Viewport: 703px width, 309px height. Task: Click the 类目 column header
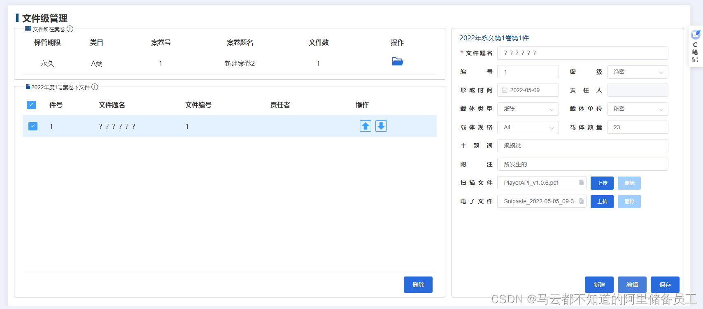coord(97,42)
